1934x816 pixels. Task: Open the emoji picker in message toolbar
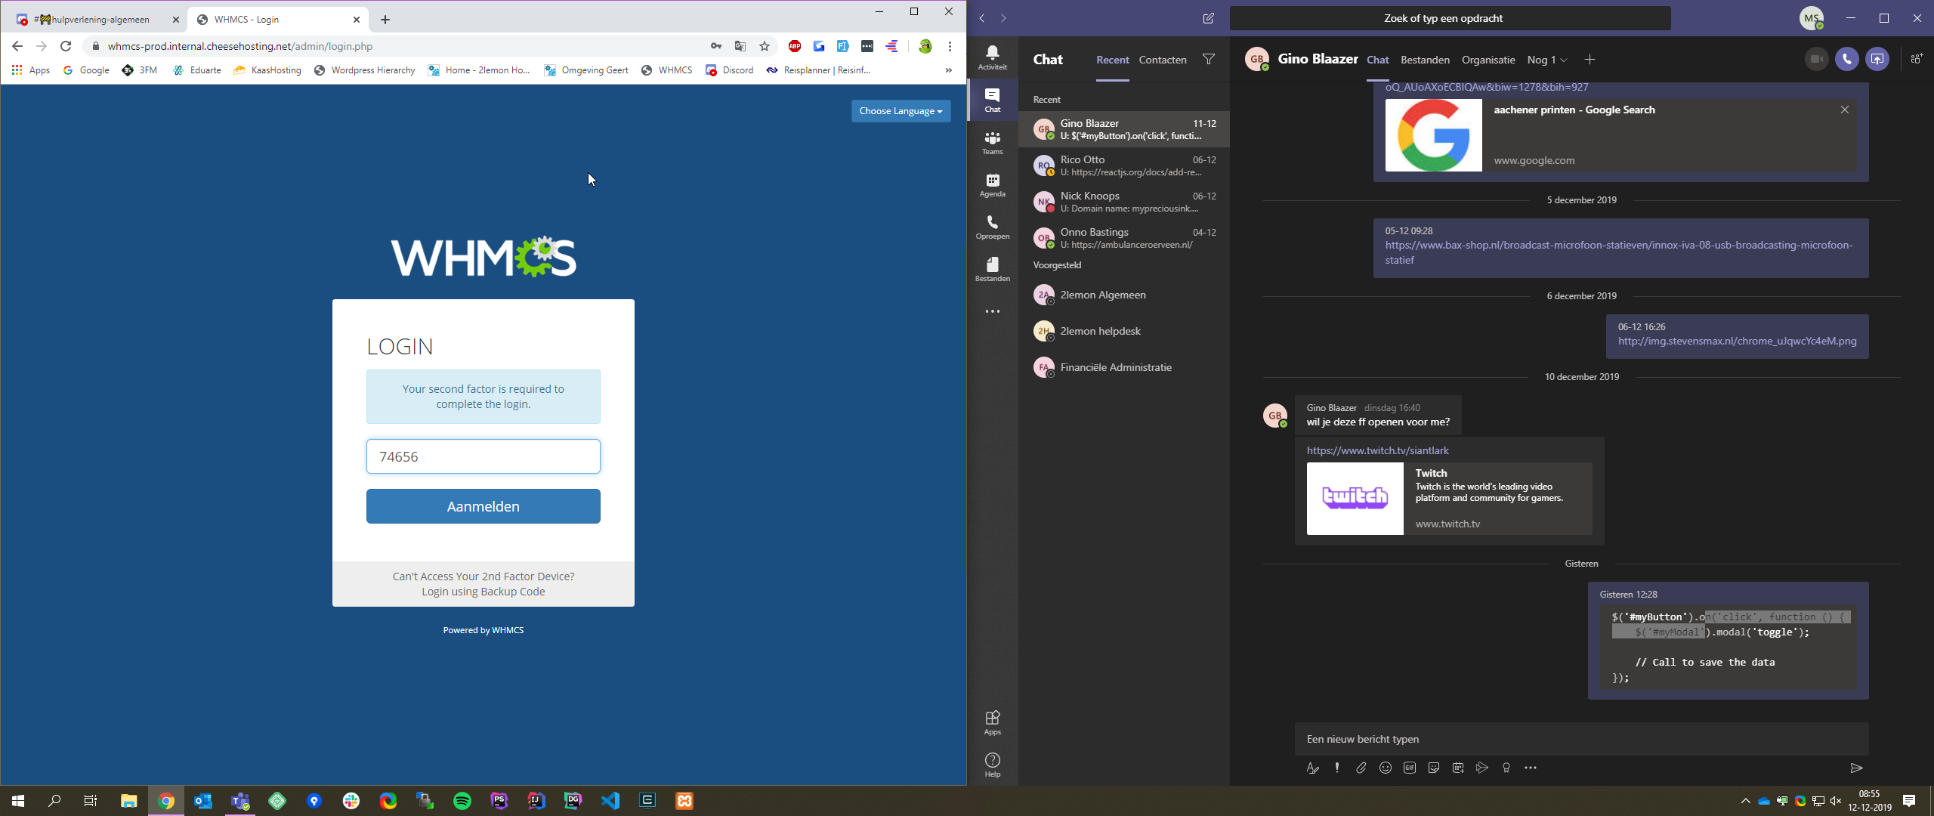tap(1385, 768)
